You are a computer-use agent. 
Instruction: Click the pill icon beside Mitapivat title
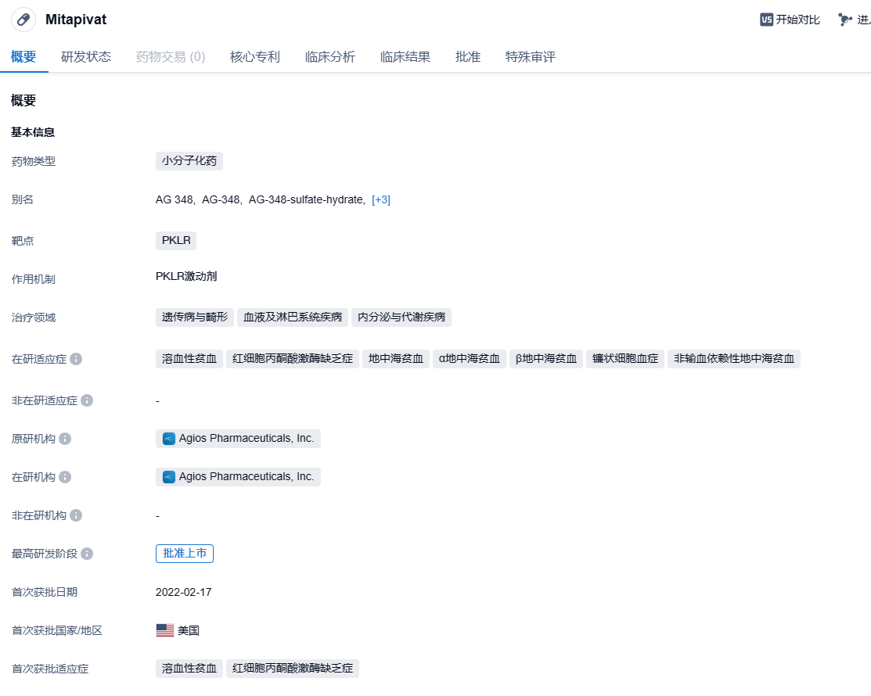click(23, 20)
